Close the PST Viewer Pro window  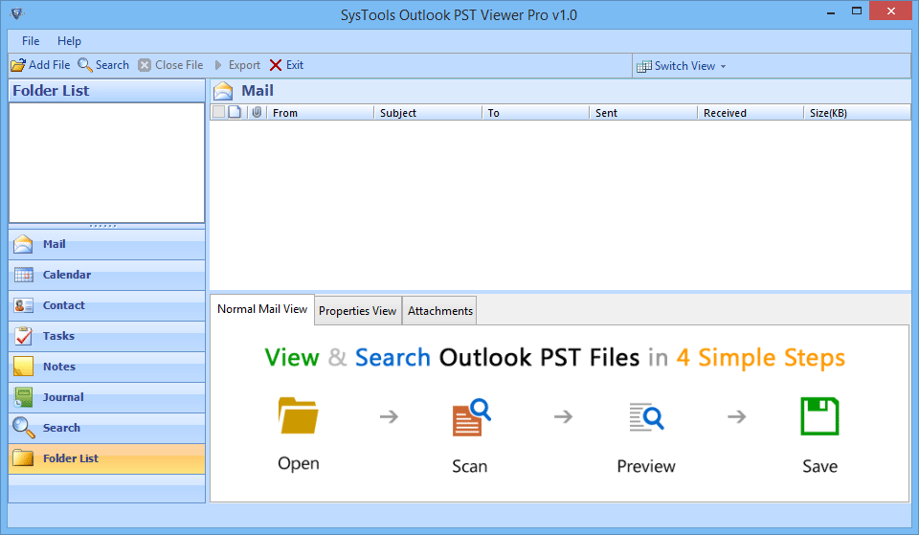coord(891,11)
